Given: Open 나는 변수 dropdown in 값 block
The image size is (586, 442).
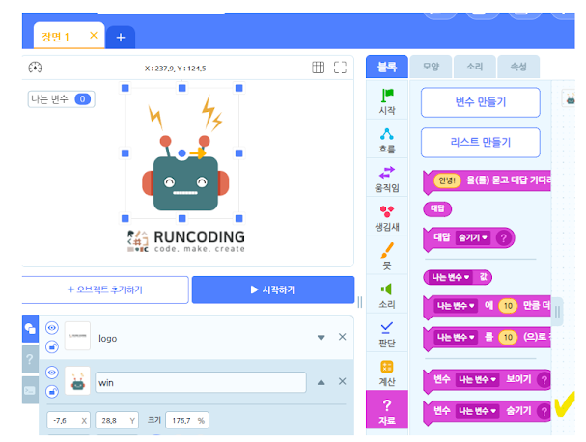Looking at the screenshot, I should pyautogui.click(x=450, y=277).
